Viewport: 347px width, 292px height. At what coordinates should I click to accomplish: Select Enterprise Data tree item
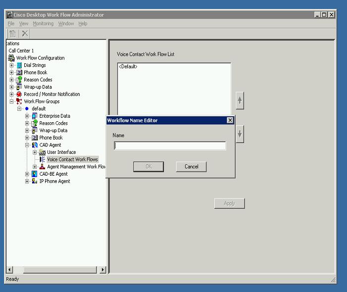pos(54,116)
